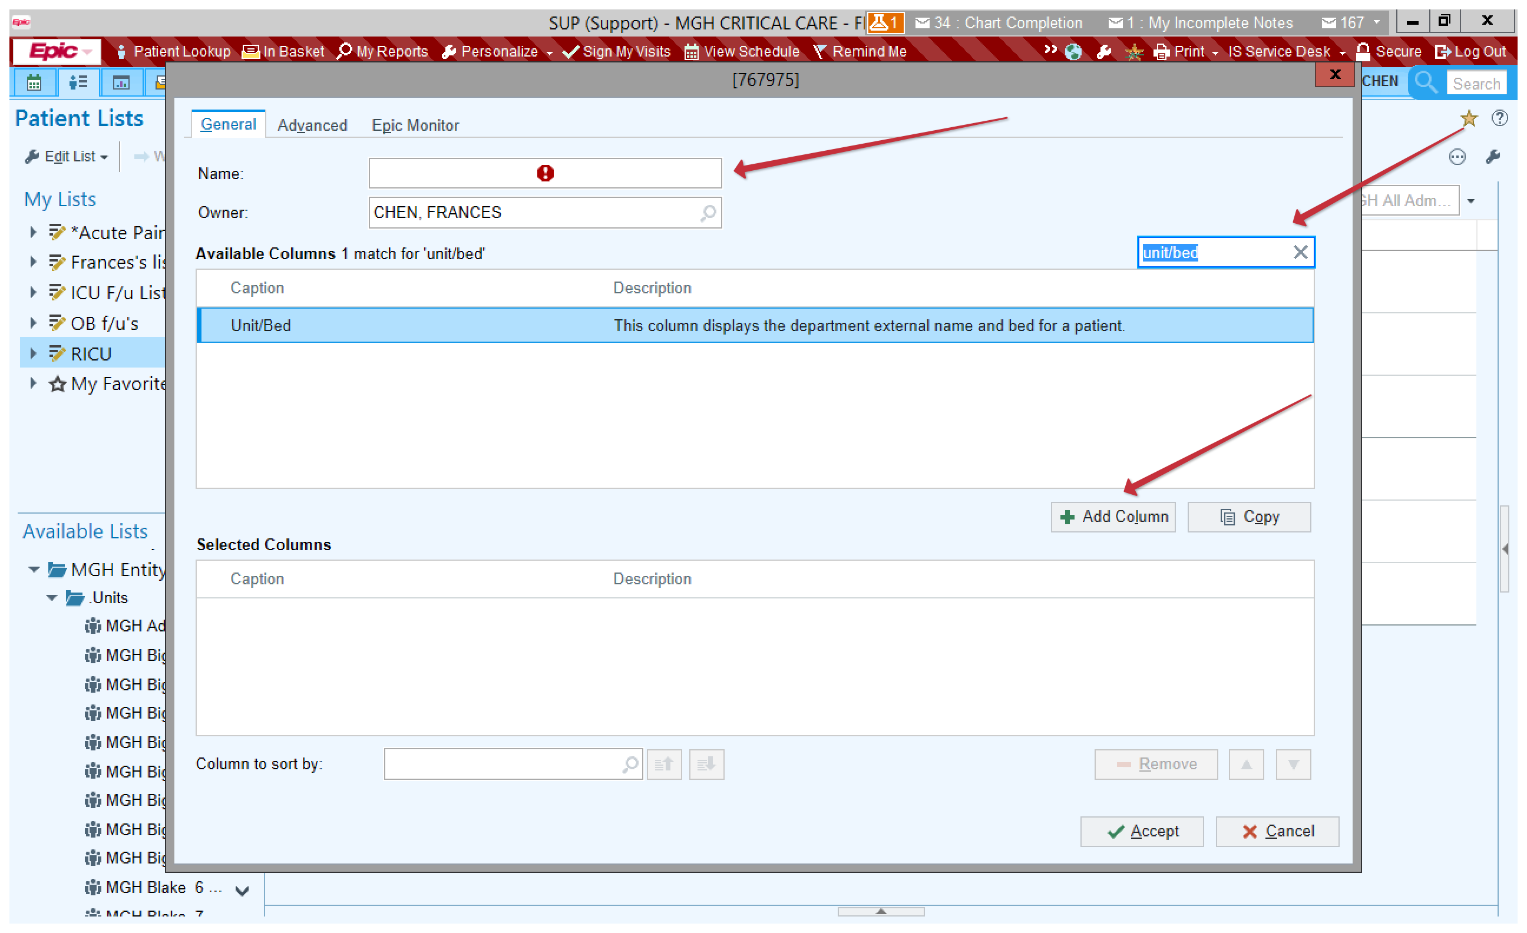1527x933 pixels.
Task: Open the patient list icon in toolbar
Action: tap(78, 82)
